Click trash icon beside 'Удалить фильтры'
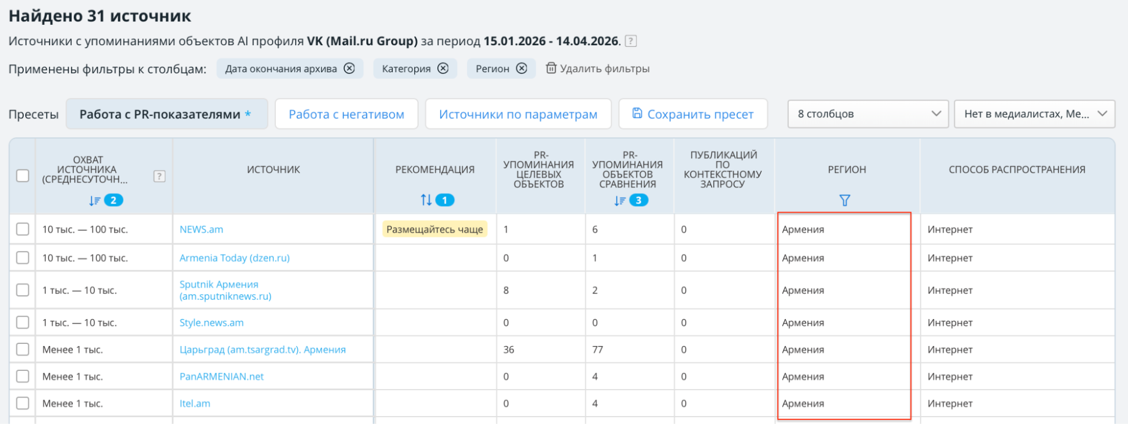 pos(551,68)
